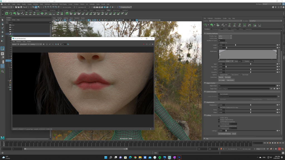The width and height of the screenshot is (285, 160).
Task: Select the arrow Select tool in toolbox
Action: (3, 20)
